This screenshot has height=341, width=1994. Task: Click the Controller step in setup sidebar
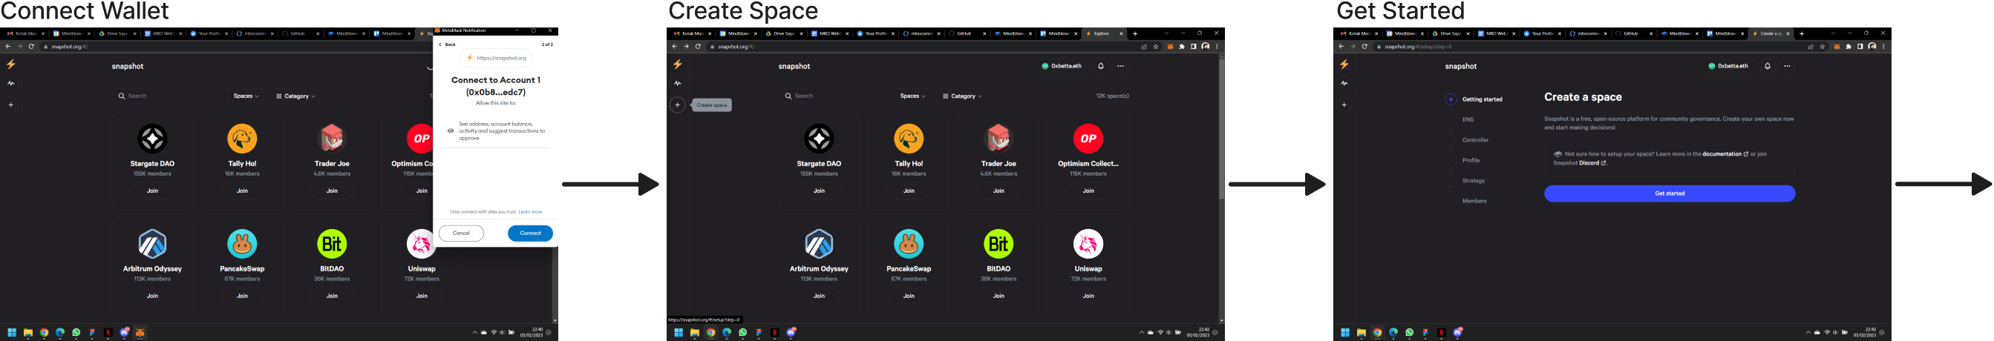[x=1474, y=140]
